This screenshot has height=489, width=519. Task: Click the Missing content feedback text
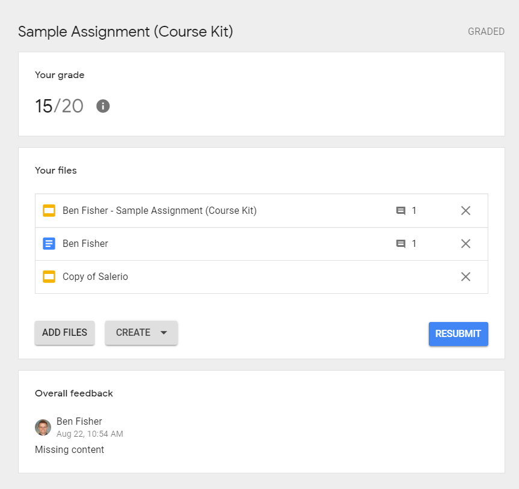coord(69,450)
